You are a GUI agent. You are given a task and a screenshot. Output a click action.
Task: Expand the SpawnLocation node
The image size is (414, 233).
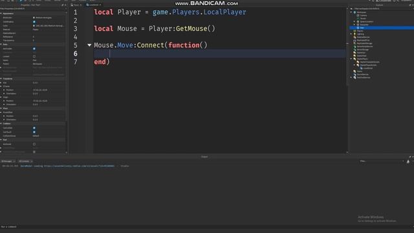tap(354, 21)
